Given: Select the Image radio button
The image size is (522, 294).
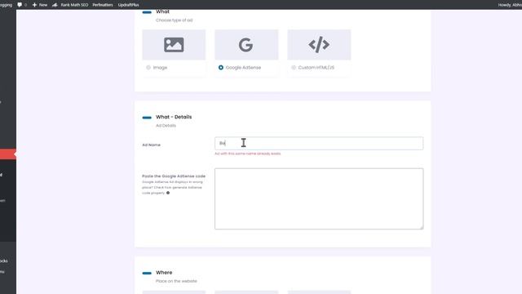Looking at the screenshot, I should point(148,67).
